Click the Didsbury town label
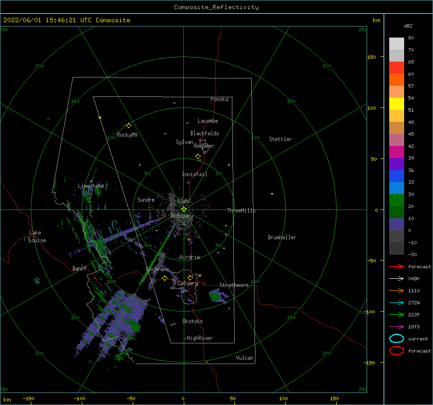 point(181,216)
